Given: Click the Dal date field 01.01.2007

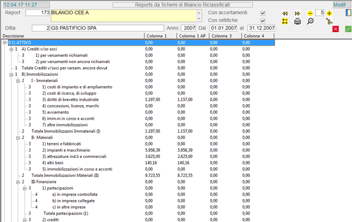Looking at the screenshot, I should click(223, 28).
